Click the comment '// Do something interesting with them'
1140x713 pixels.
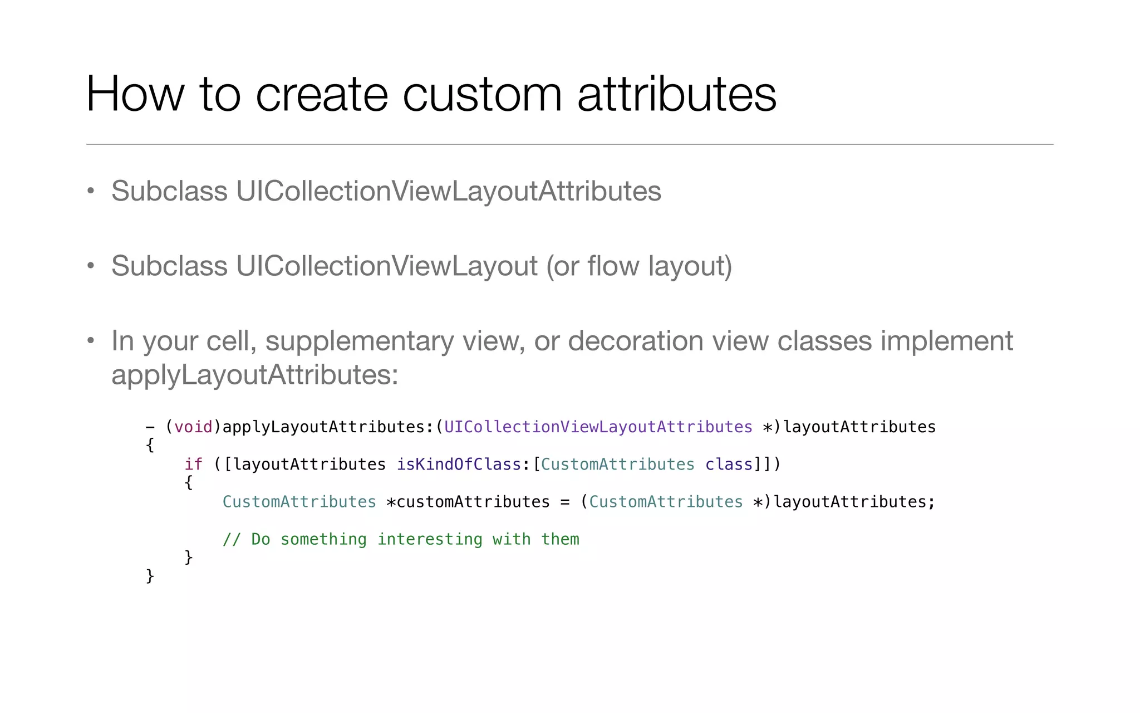pyautogui.click(x=401, y=539)
